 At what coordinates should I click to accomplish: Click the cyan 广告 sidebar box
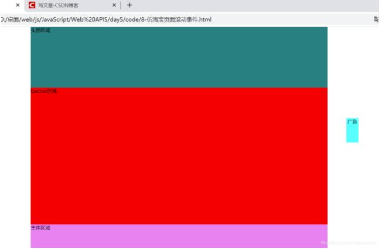[352, 130]
